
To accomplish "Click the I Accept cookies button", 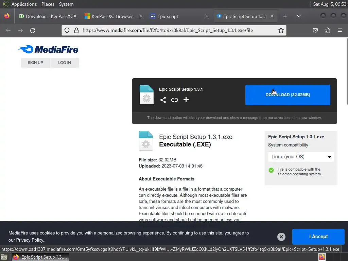I will click(x=318, y=237).
